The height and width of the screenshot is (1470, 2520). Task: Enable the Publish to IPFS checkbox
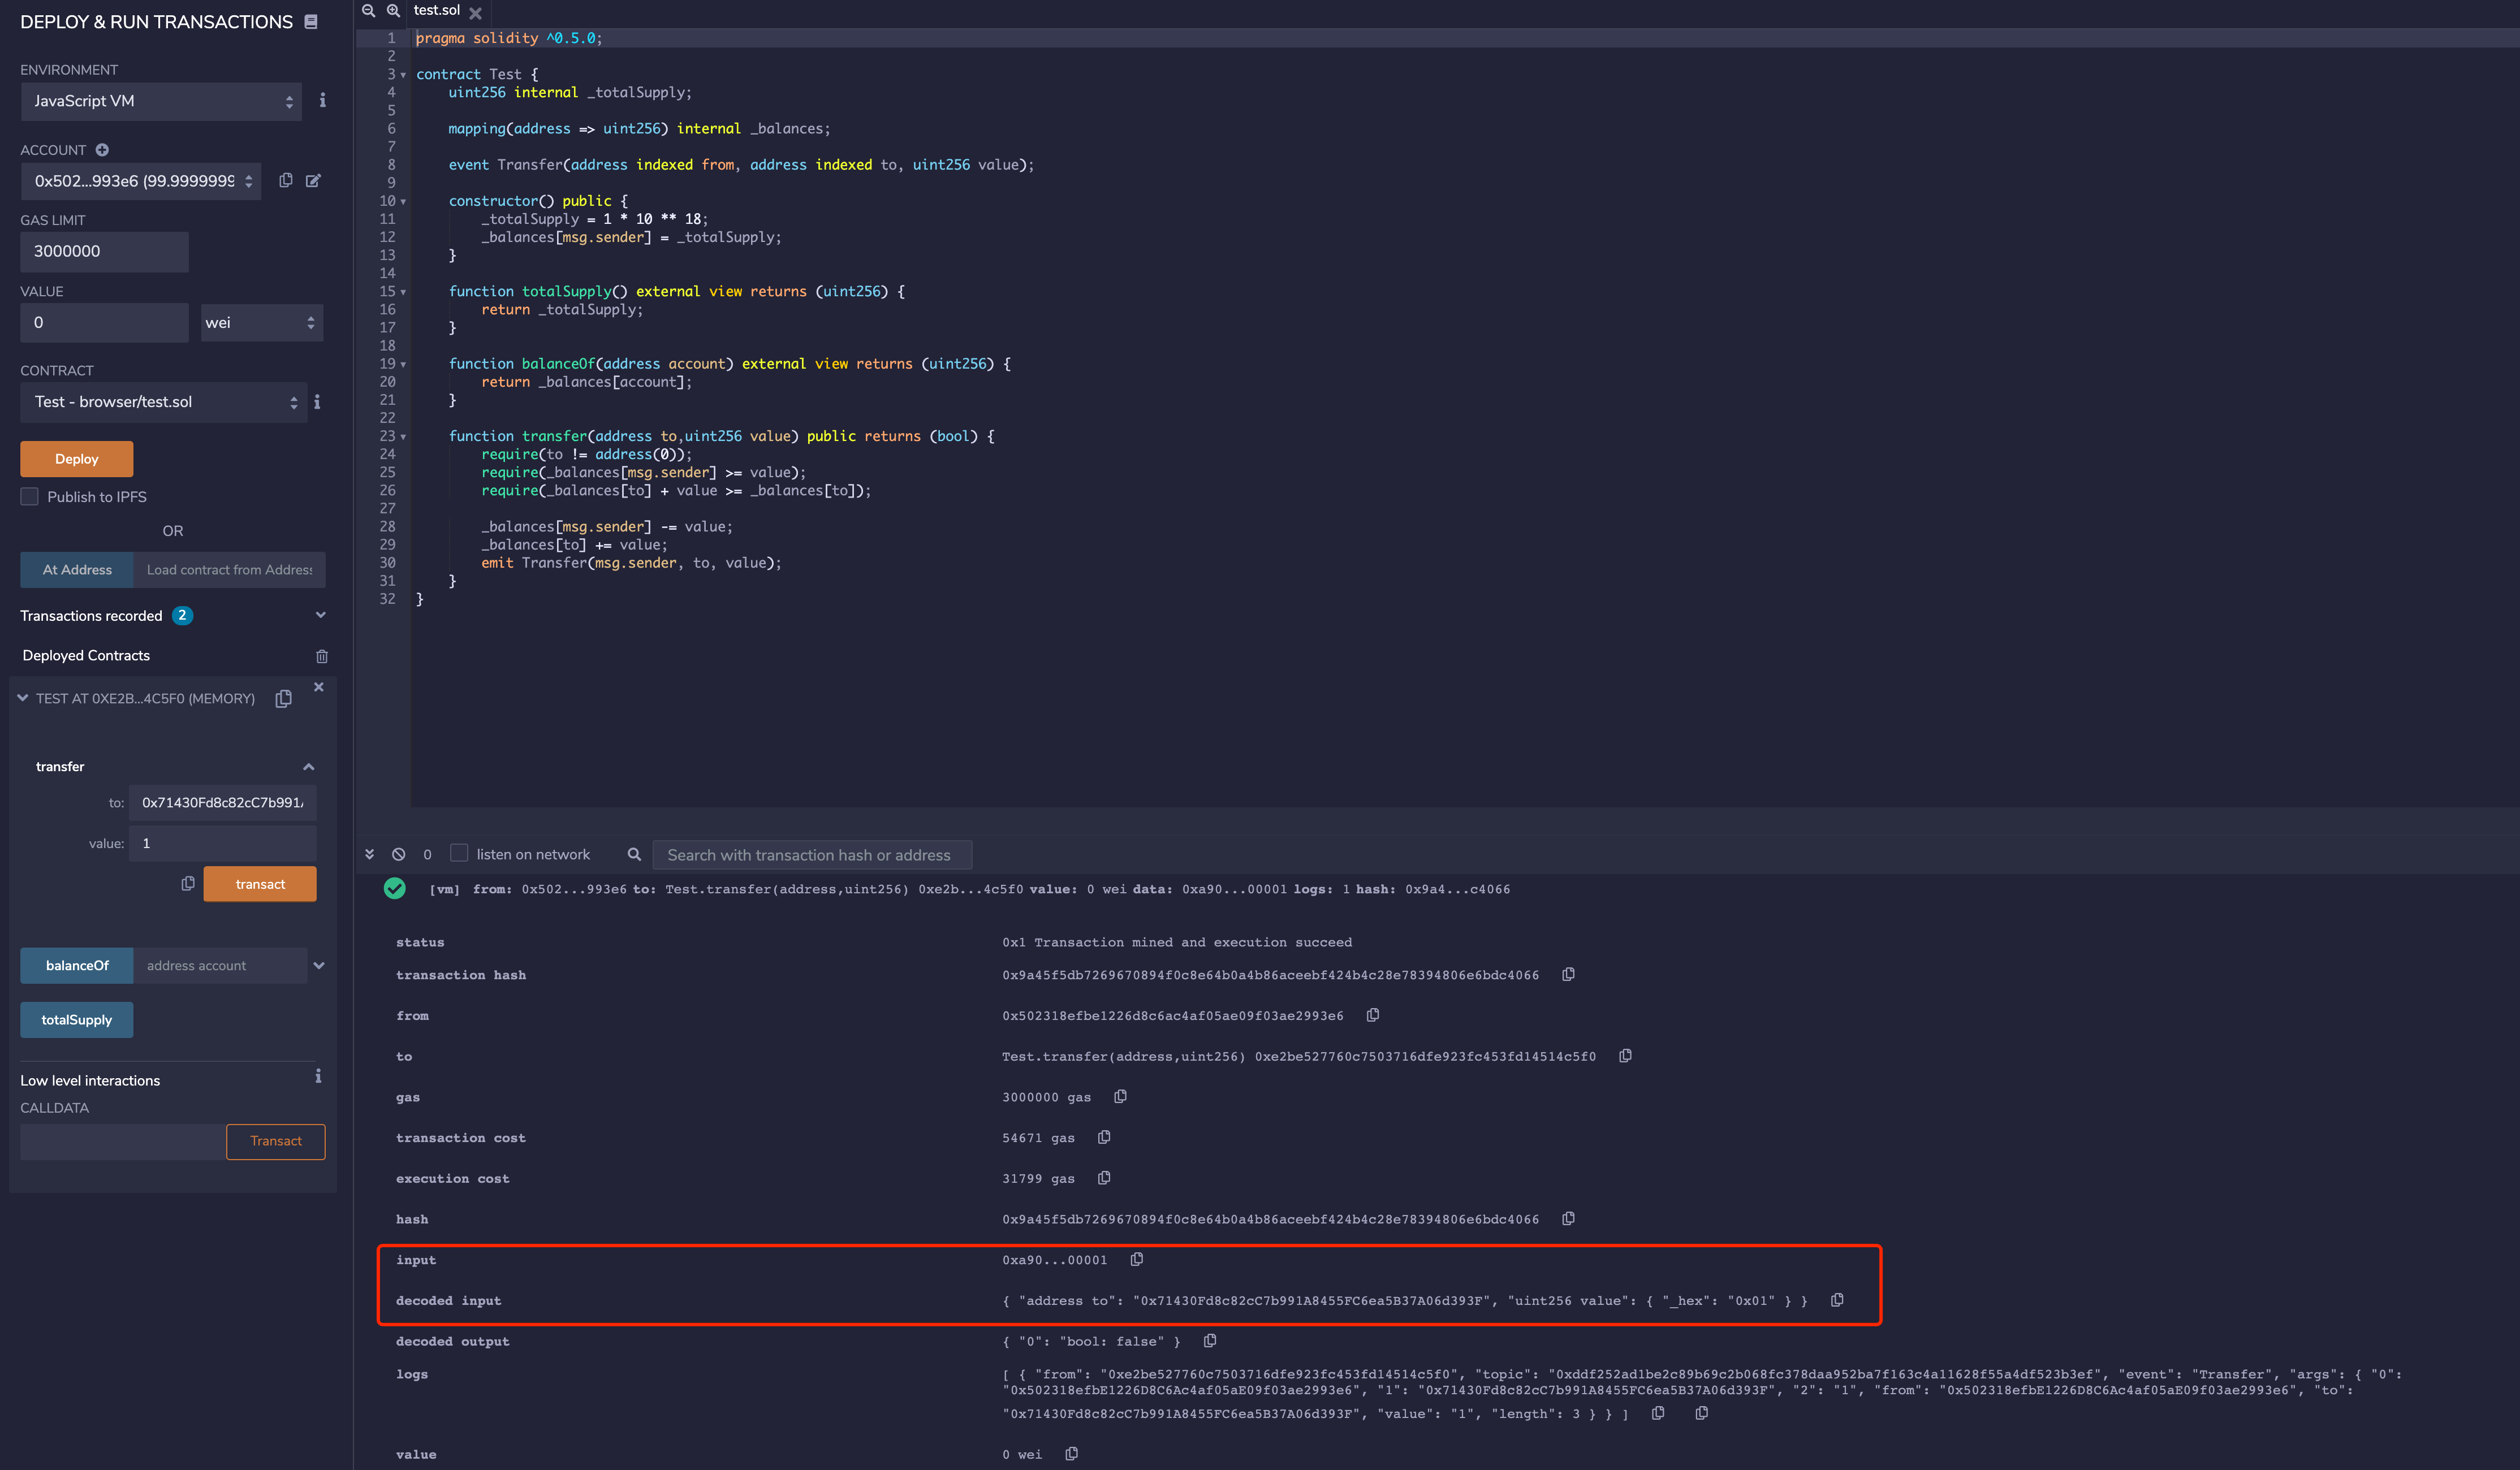point(30,497)
